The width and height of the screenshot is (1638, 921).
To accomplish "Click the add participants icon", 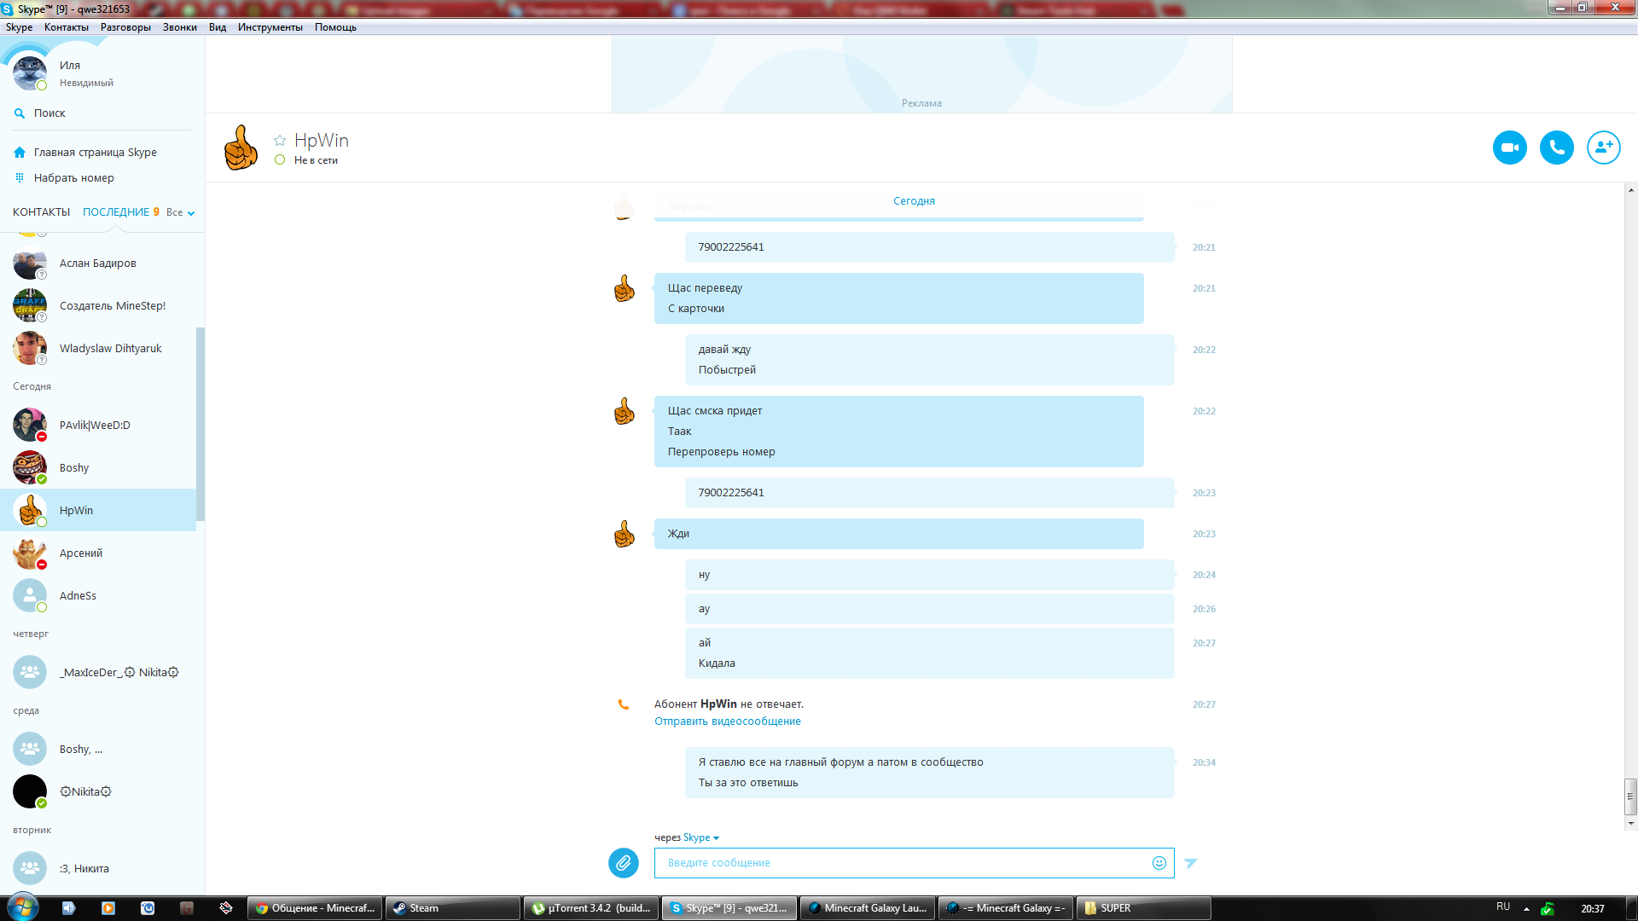I will pos(1603,148).
